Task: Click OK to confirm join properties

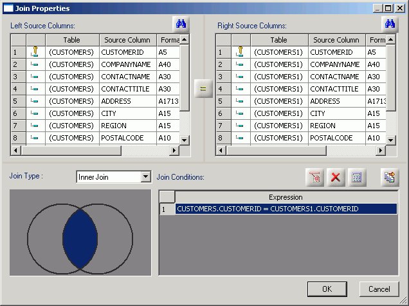Action: pyautogui.click(x=327, y=289)
